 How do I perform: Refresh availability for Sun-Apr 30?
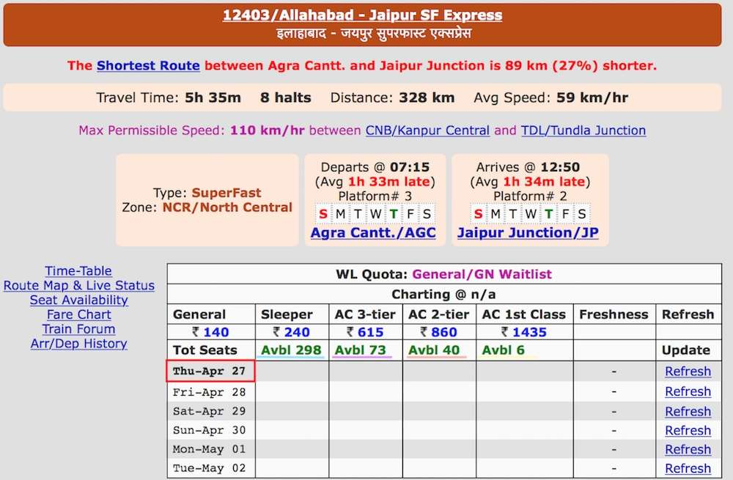[x=688, y=430]
